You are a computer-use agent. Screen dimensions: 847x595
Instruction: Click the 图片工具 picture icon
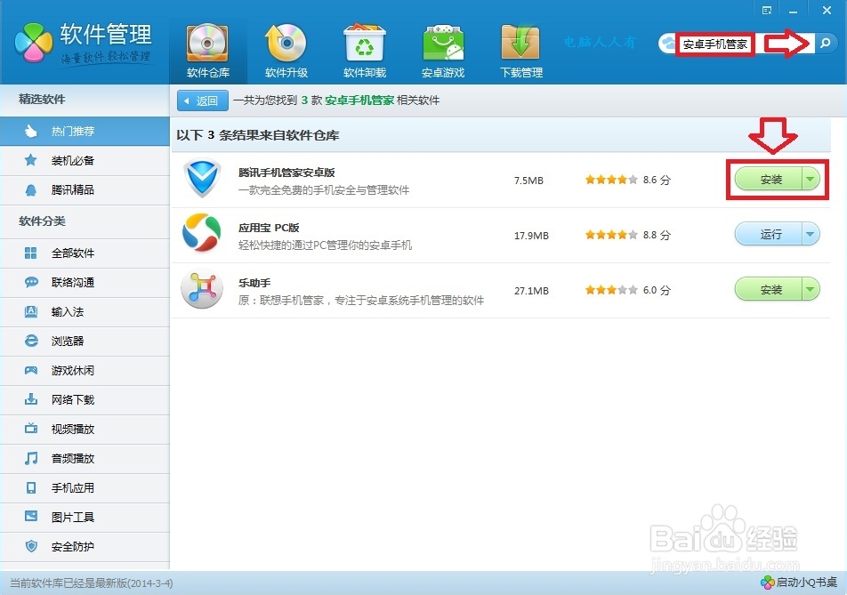pyautogui.click(x=31, y=517)
